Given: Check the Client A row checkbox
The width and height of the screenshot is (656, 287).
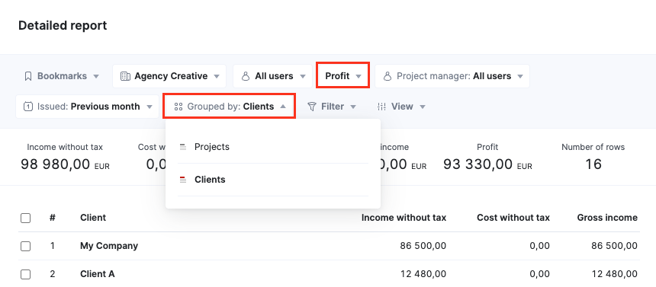Looking at the screenshot, I should pos(25,274).
